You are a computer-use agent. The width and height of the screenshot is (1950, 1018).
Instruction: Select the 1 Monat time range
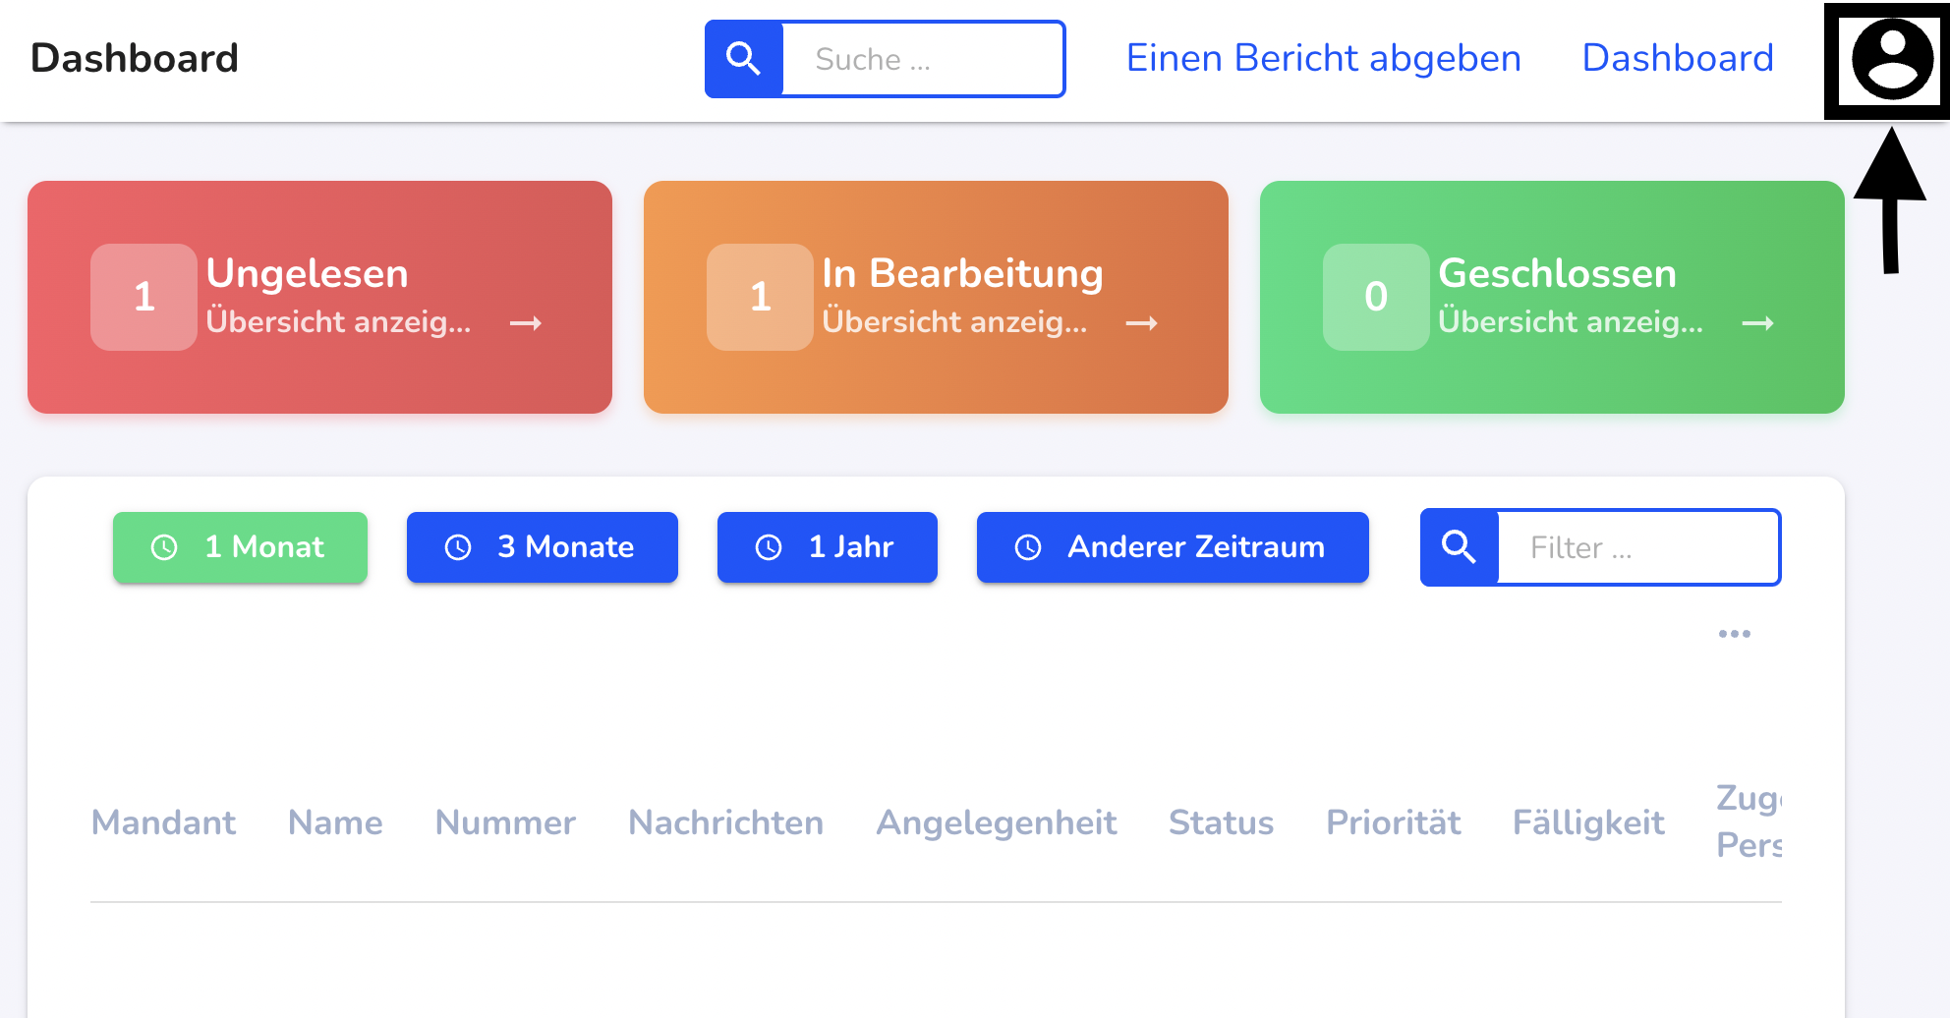pyautogui.click(x=240, y=547)
